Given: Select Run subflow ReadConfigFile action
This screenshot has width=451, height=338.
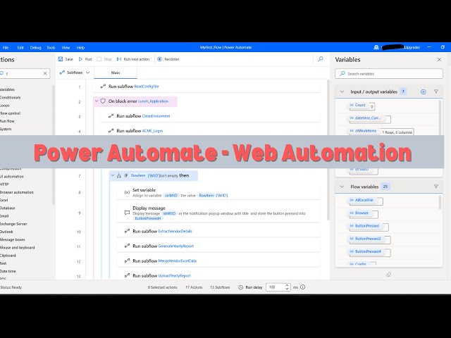Looking at the screenshot, I should point(206,86).
